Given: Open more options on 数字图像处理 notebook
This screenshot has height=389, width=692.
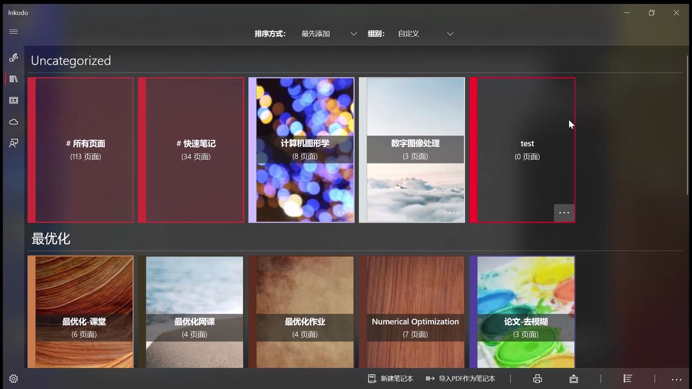Looking at the screenshot, I should [453, 213].
